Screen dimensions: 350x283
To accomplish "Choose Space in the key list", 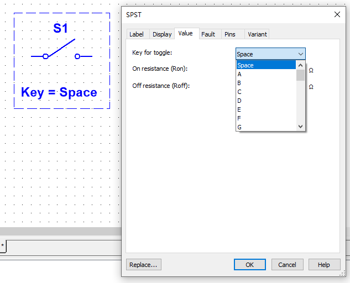I will [266, 65].
